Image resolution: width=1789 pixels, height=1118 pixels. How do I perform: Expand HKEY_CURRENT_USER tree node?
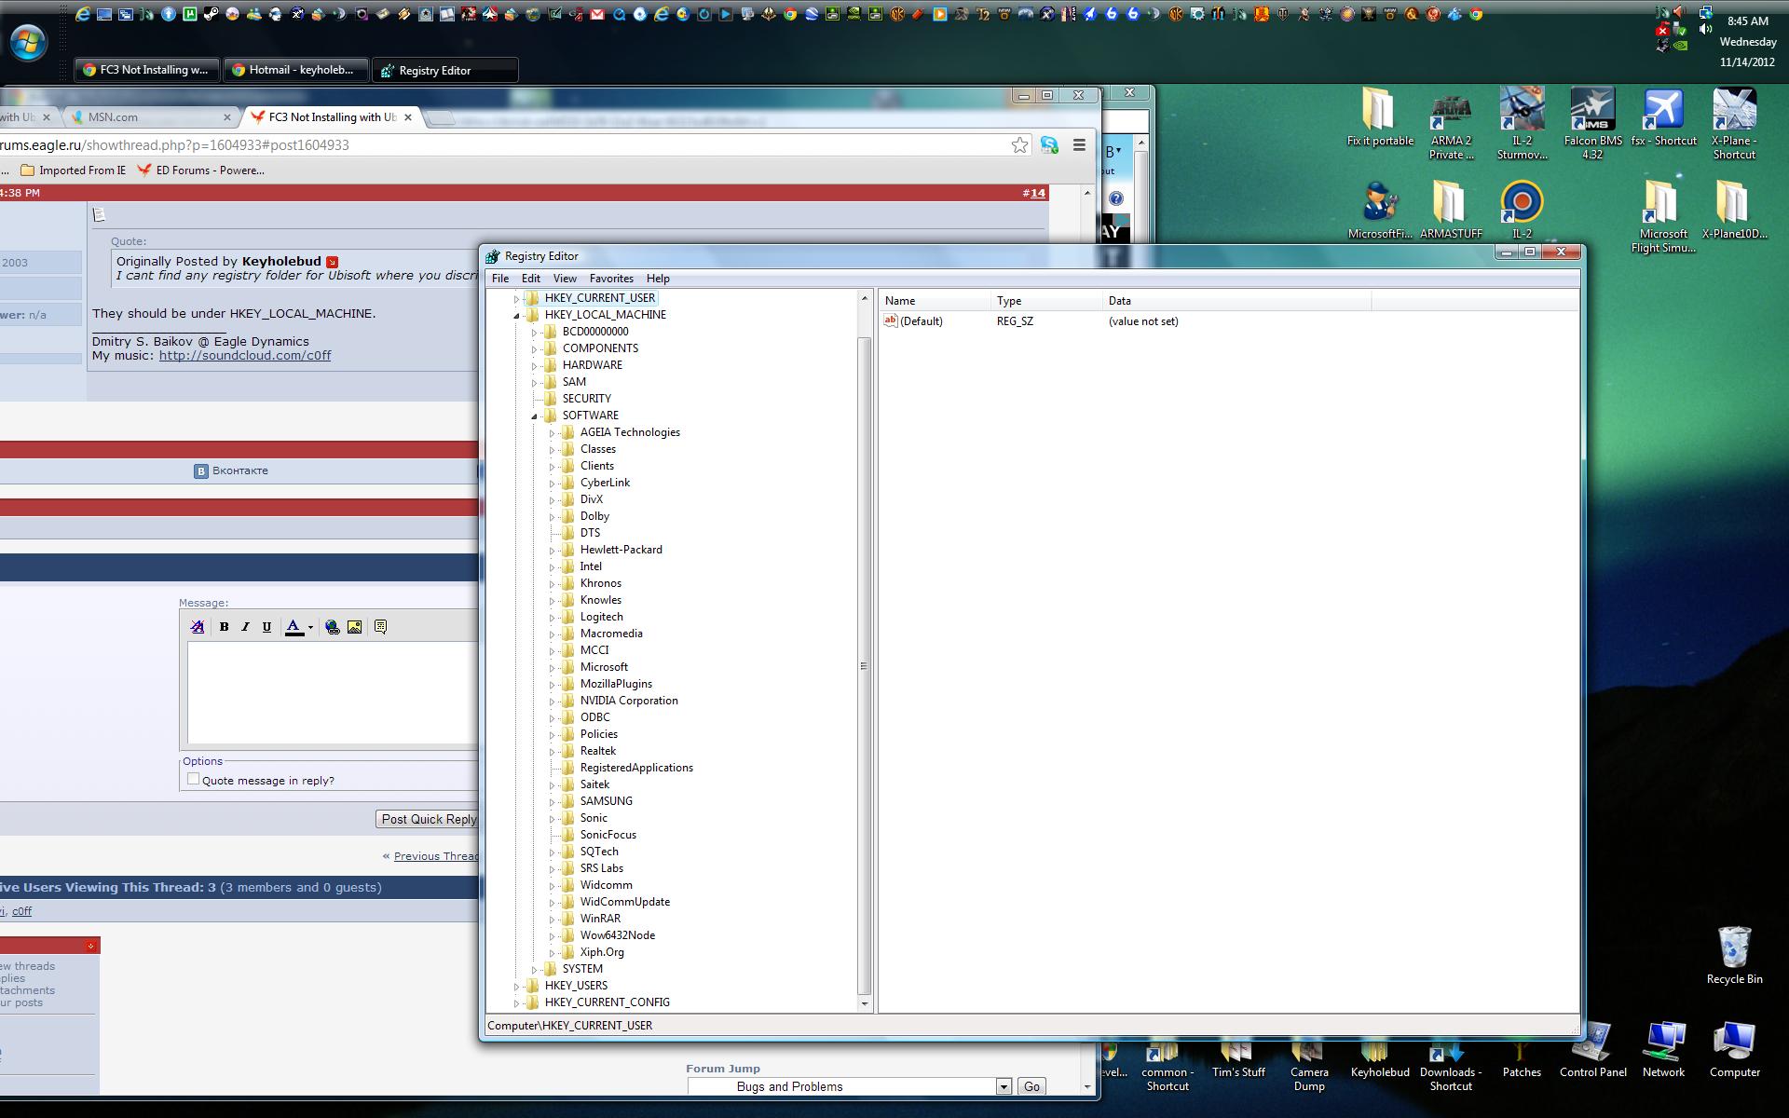pyautogui.click(x=517, y=298)
